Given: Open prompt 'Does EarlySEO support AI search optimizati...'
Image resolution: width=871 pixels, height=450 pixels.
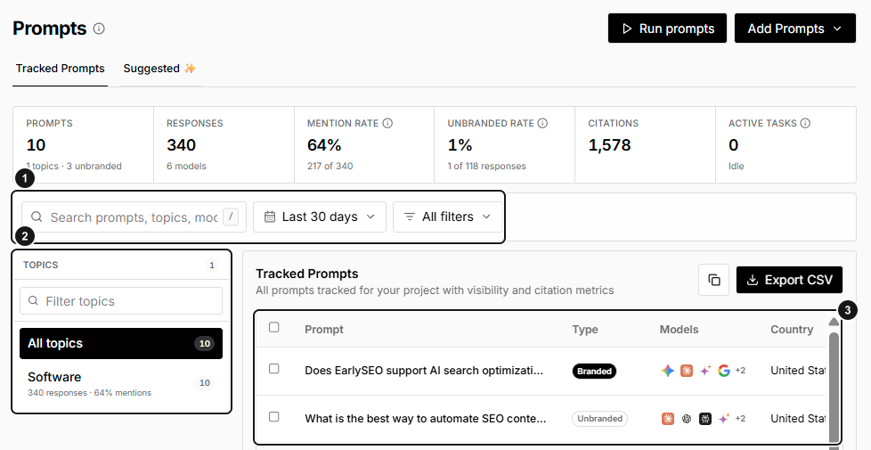Looking at the screenshot, I should click(x=424, y=371).
